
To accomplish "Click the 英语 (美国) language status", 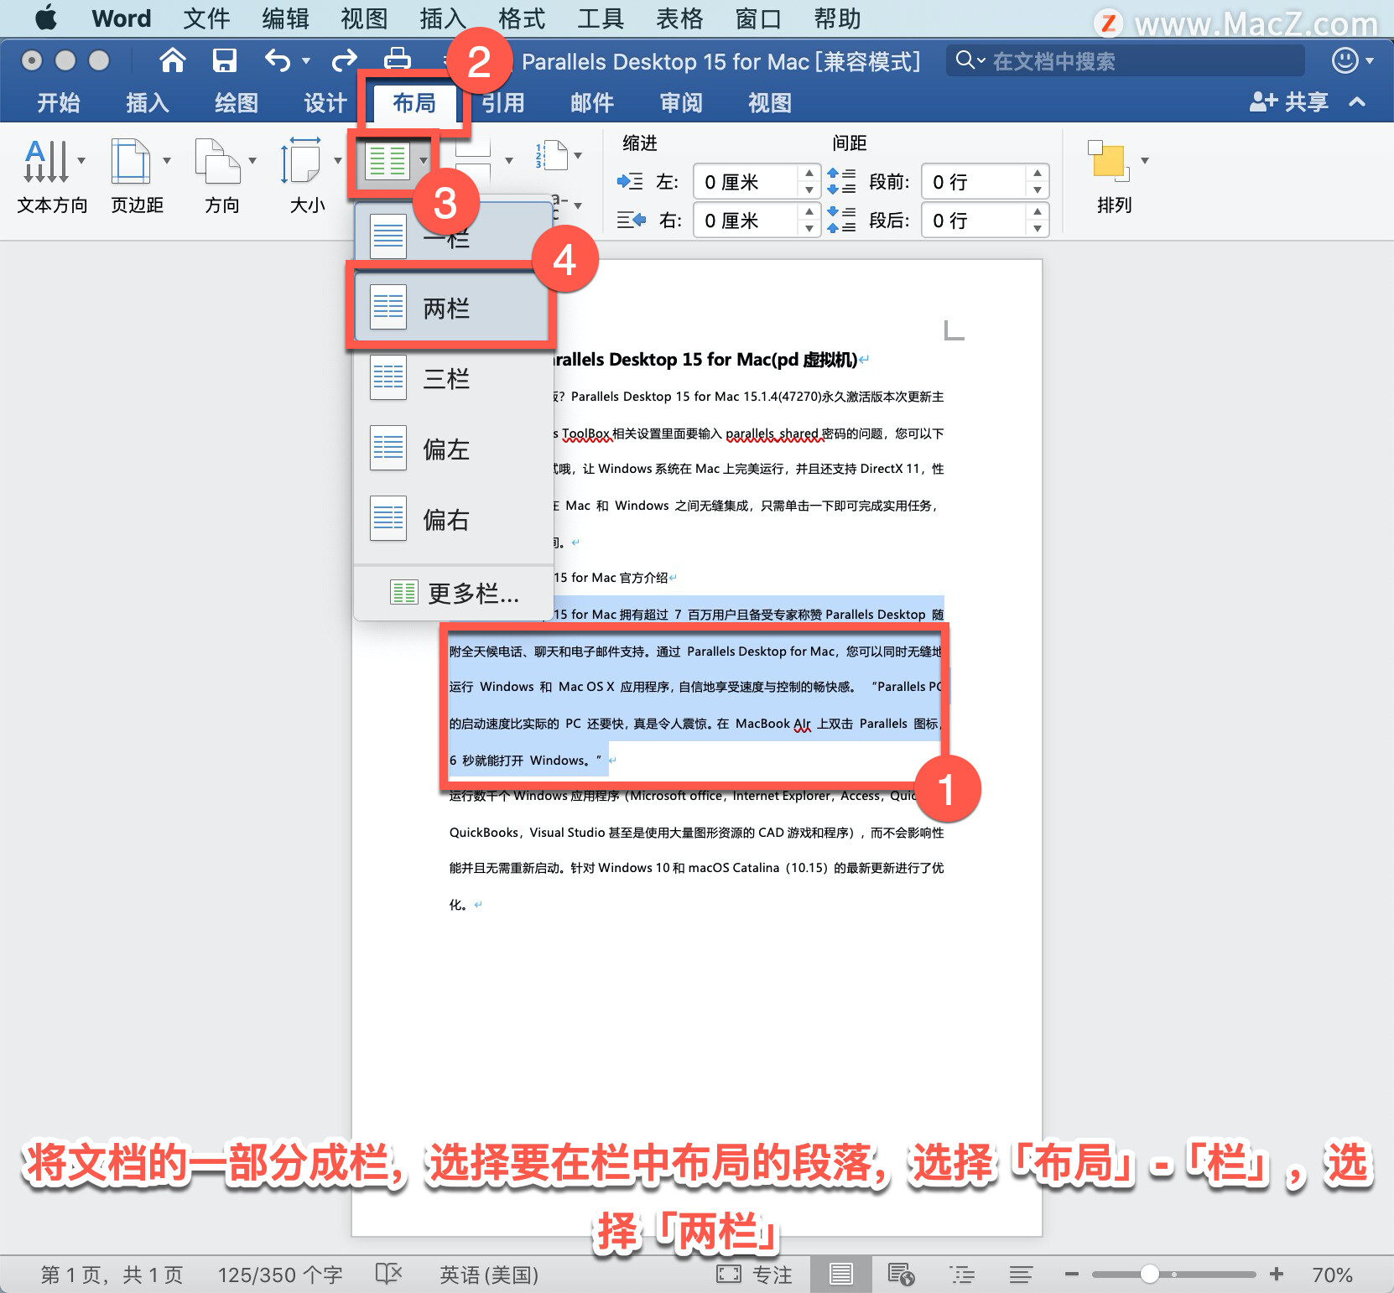I will [x=489, y=1275].
